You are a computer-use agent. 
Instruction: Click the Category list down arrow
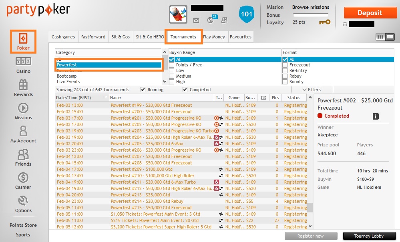pos(165,82)
